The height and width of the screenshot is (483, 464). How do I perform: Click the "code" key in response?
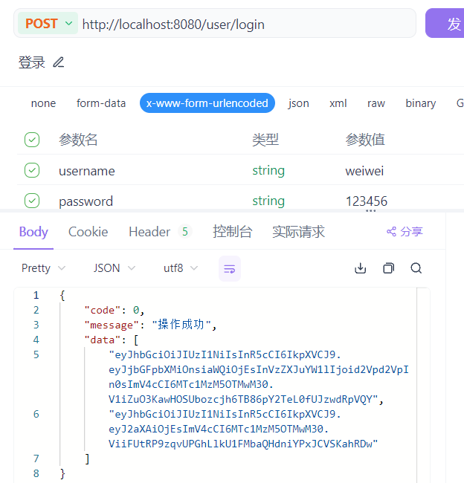tap(103, 310)
